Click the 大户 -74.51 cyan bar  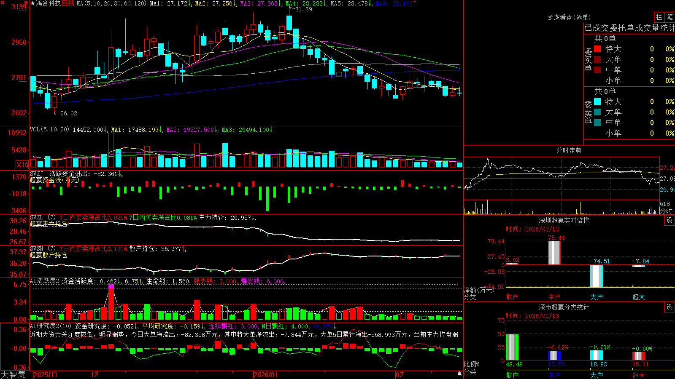pos(597,276)
